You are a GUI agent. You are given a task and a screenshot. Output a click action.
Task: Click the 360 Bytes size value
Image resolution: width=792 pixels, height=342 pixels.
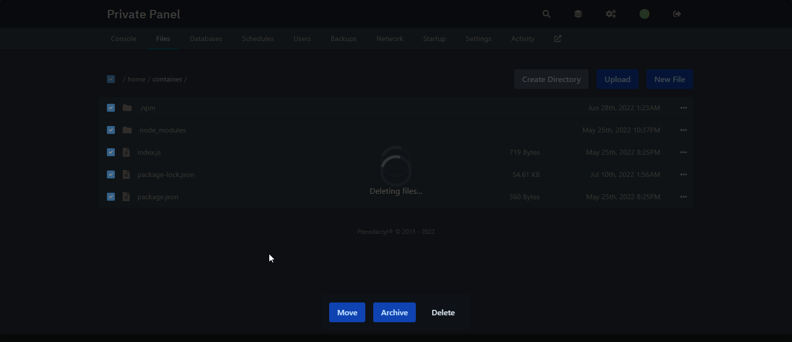click(x=525, y=197)
